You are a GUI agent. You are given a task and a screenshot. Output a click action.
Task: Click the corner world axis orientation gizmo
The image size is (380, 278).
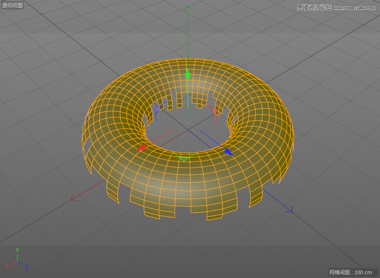(x=17, y=260)
